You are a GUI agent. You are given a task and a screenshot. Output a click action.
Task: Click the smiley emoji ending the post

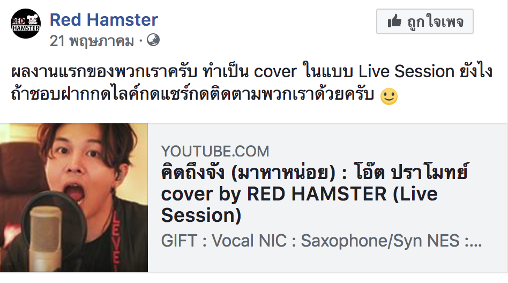click(389, 96)
